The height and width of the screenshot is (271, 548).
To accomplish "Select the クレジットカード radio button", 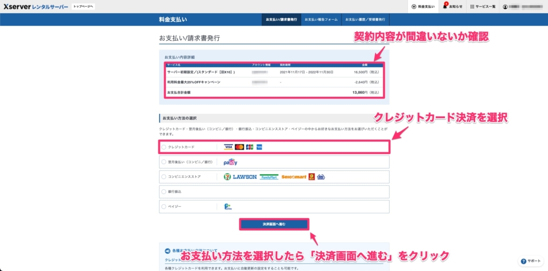I will pyautogui.click(x=164, y=147).
